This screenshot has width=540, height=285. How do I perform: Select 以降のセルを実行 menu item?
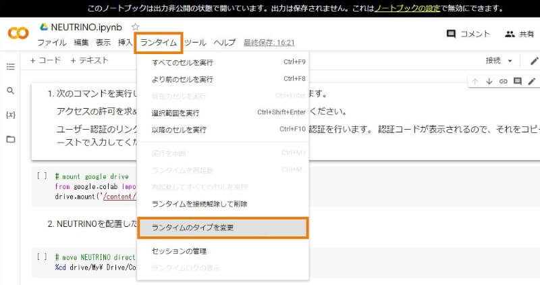[x=223, y=130]
